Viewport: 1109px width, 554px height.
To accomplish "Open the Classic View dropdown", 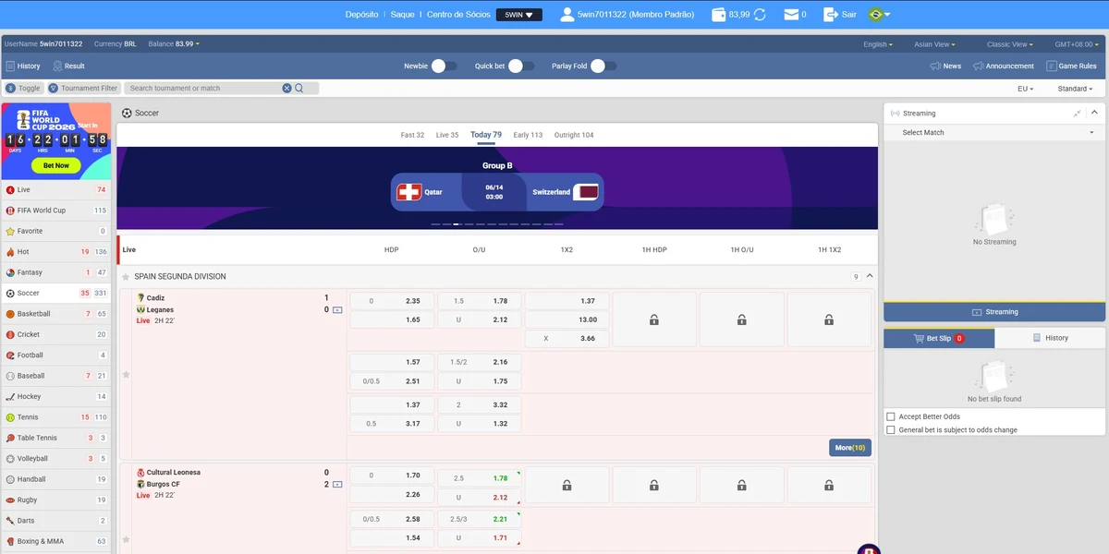I will 1009,44.
